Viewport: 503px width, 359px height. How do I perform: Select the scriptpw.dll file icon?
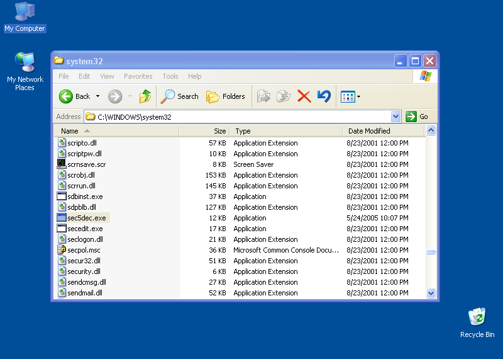[x=62, y=153]
